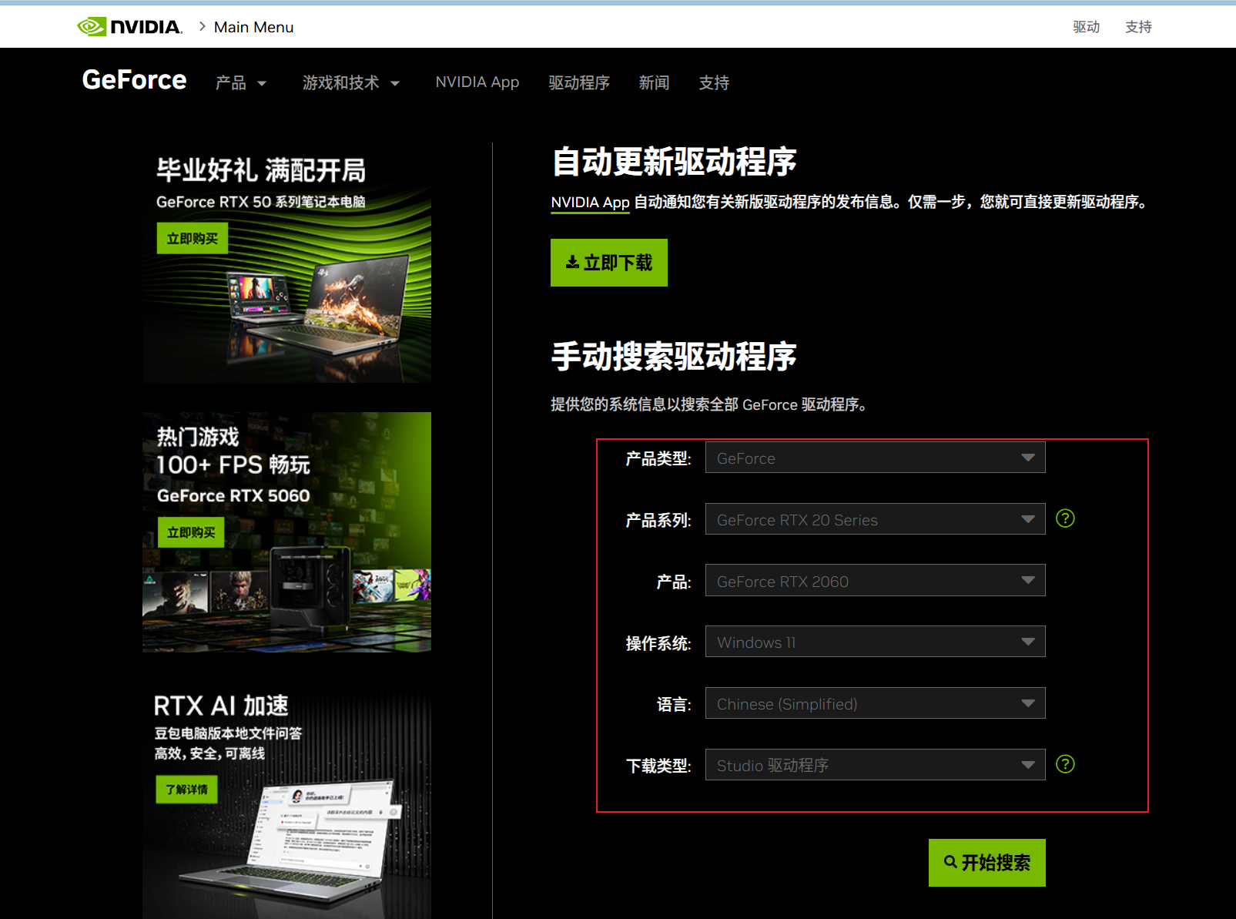
Task: Open the 下载类型 Studio 驱动程序 dropdown
Action: tap(875, 765)
